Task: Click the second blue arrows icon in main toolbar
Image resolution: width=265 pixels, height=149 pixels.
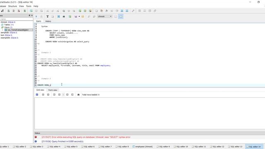Action: tap(127, 11)
